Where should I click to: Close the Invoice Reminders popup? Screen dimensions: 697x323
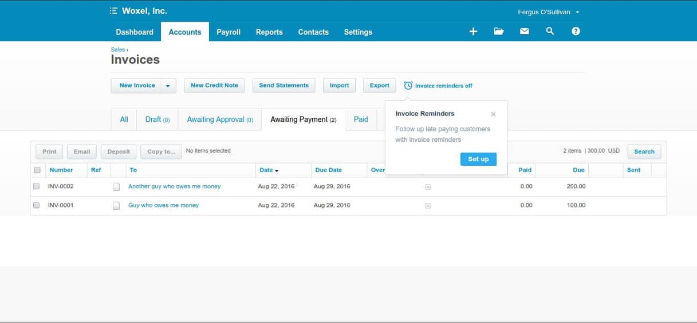click(493, 114)
